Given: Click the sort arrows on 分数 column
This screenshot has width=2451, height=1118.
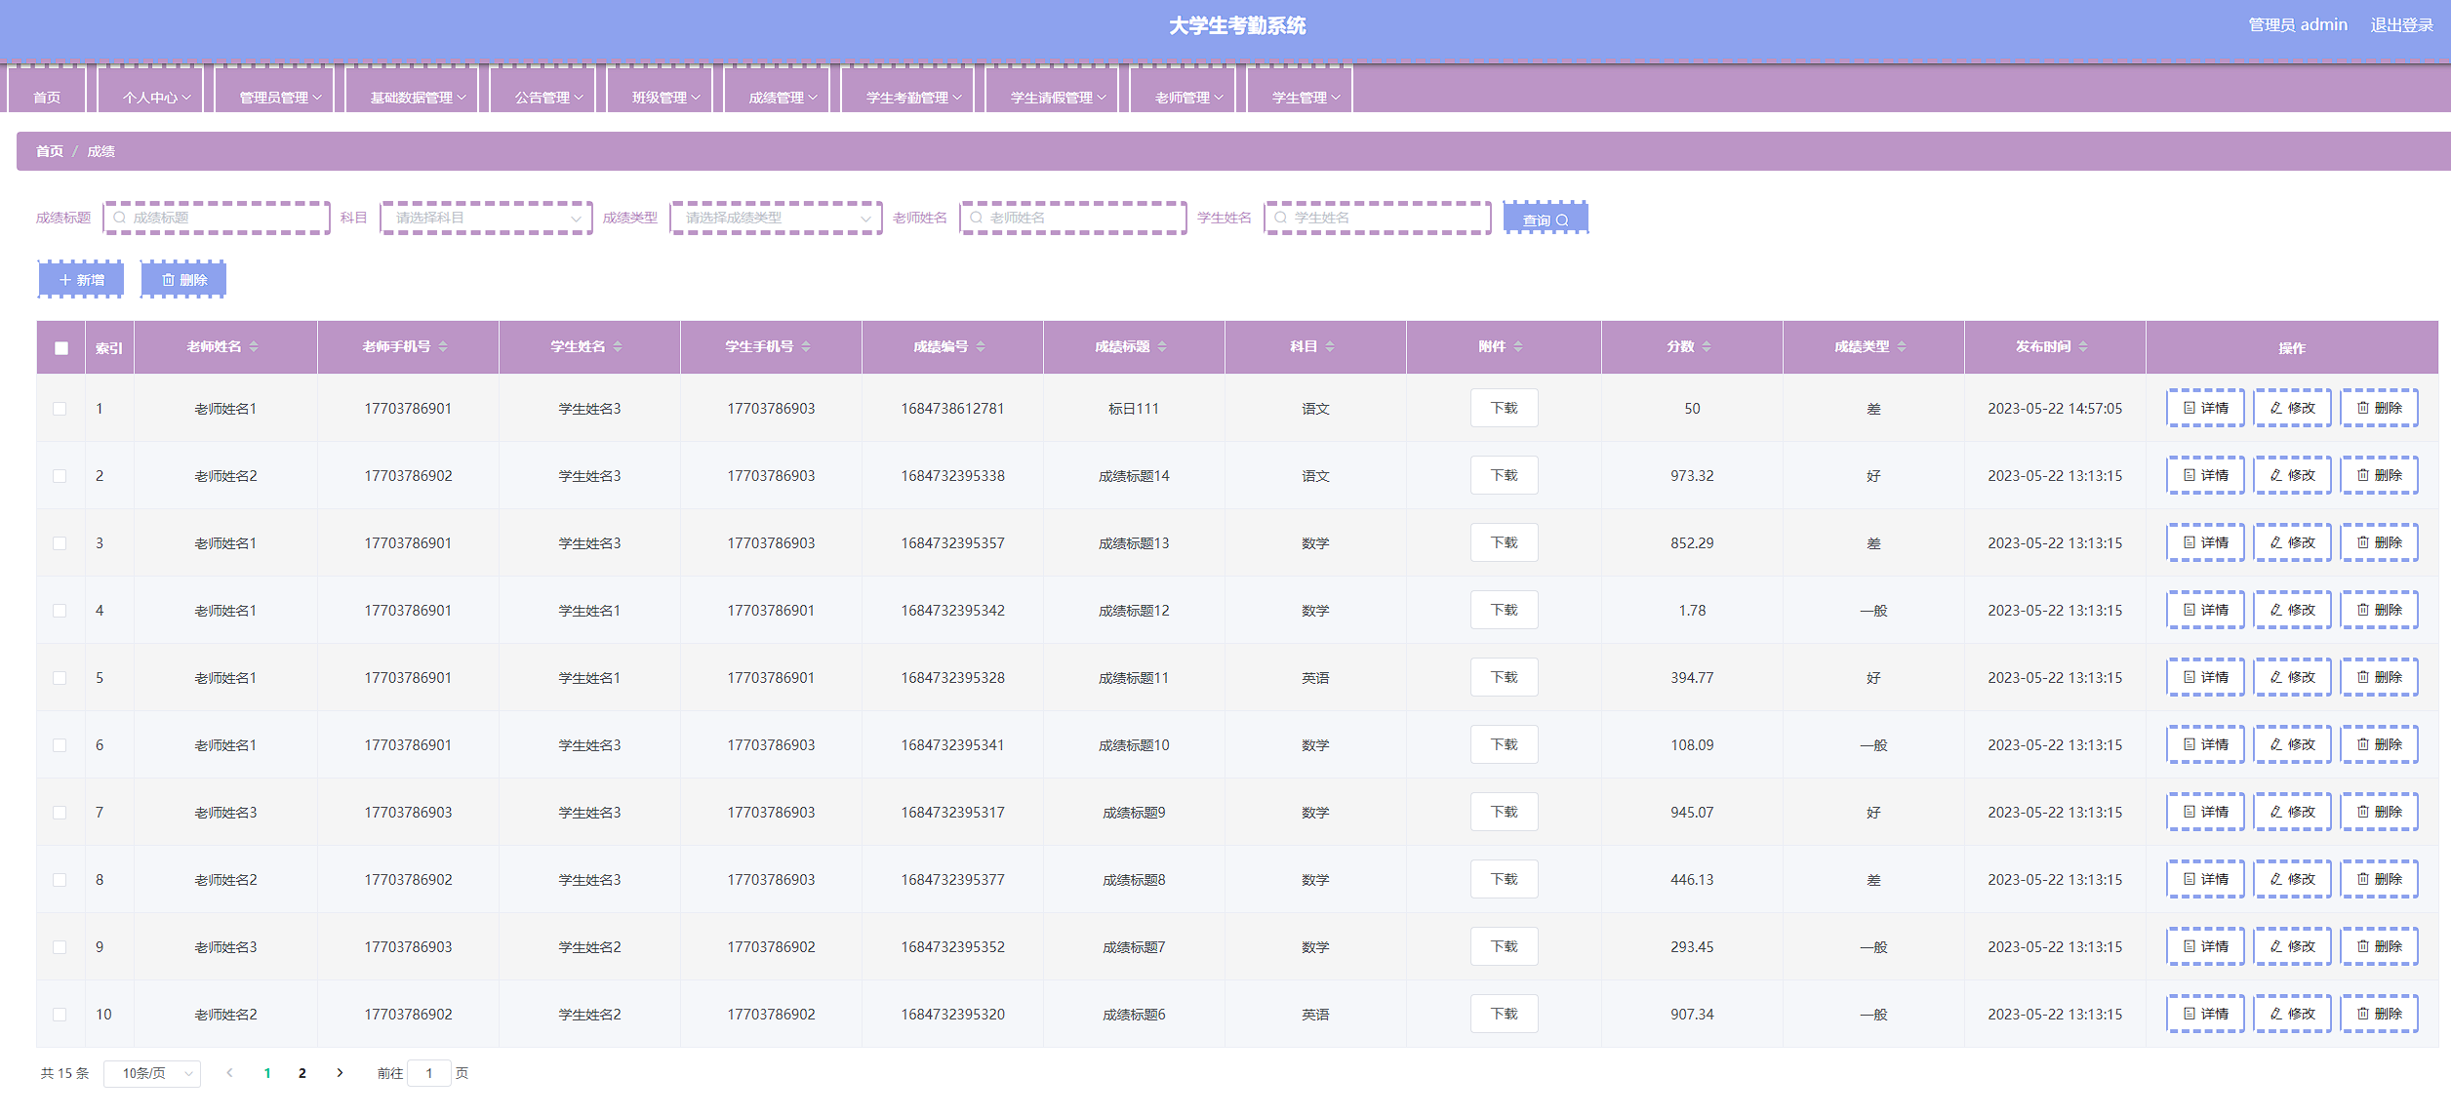Looking at the screenshot, I should coord(1707,347).
